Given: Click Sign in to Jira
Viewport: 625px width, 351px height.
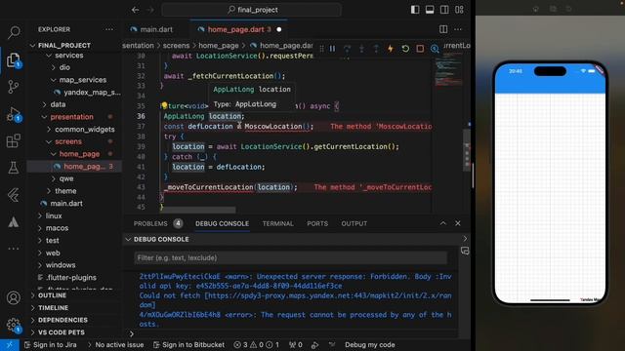Looking at the screenshot, I should pos(50,344).
